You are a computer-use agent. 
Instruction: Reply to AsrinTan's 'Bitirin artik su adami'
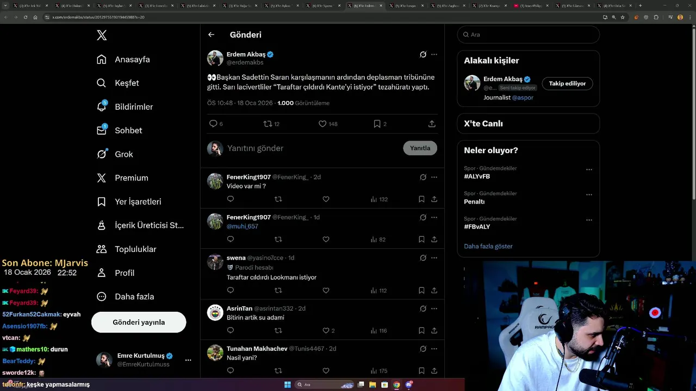pyautogui.click(x=231, y=331)
